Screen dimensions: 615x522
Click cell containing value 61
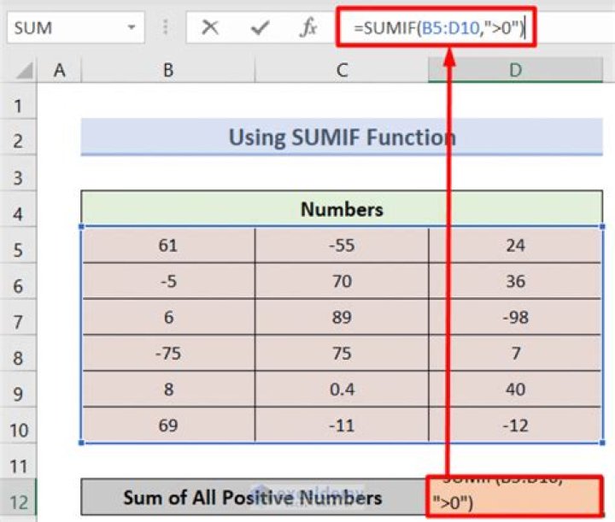click(167, 246)
